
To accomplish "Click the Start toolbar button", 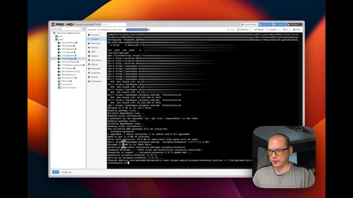I will coord(231,30).
